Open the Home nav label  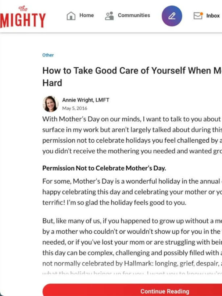pyautogui.click(x=87, y=15)
